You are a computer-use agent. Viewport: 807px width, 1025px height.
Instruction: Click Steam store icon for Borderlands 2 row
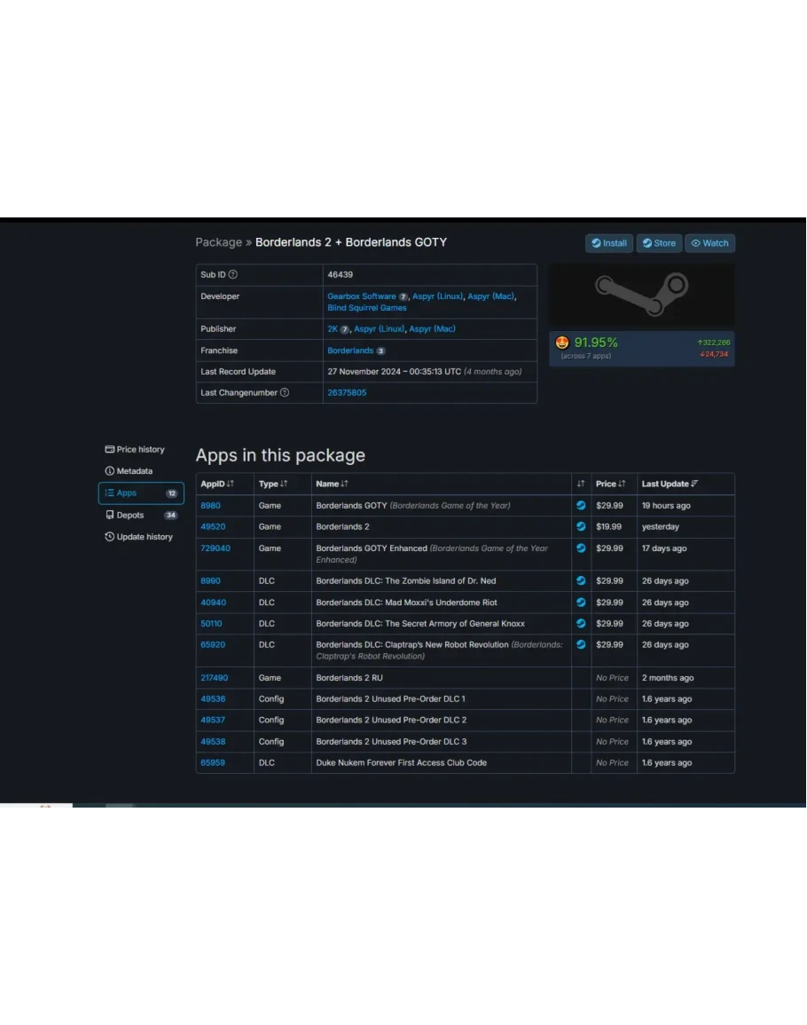click(581, 526)
